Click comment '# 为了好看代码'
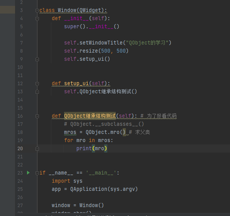 (159, 116)
